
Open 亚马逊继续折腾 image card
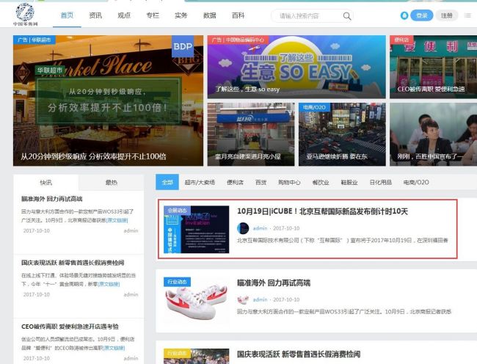tap(342, 134)
